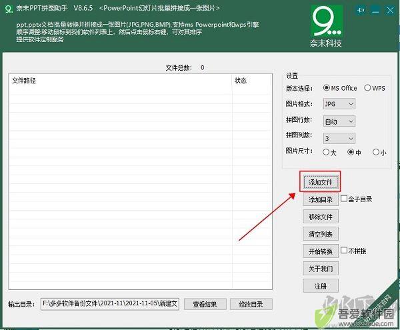Select the WPS engine option
This screenshot has height=330, width=400.
pos(375,88)
